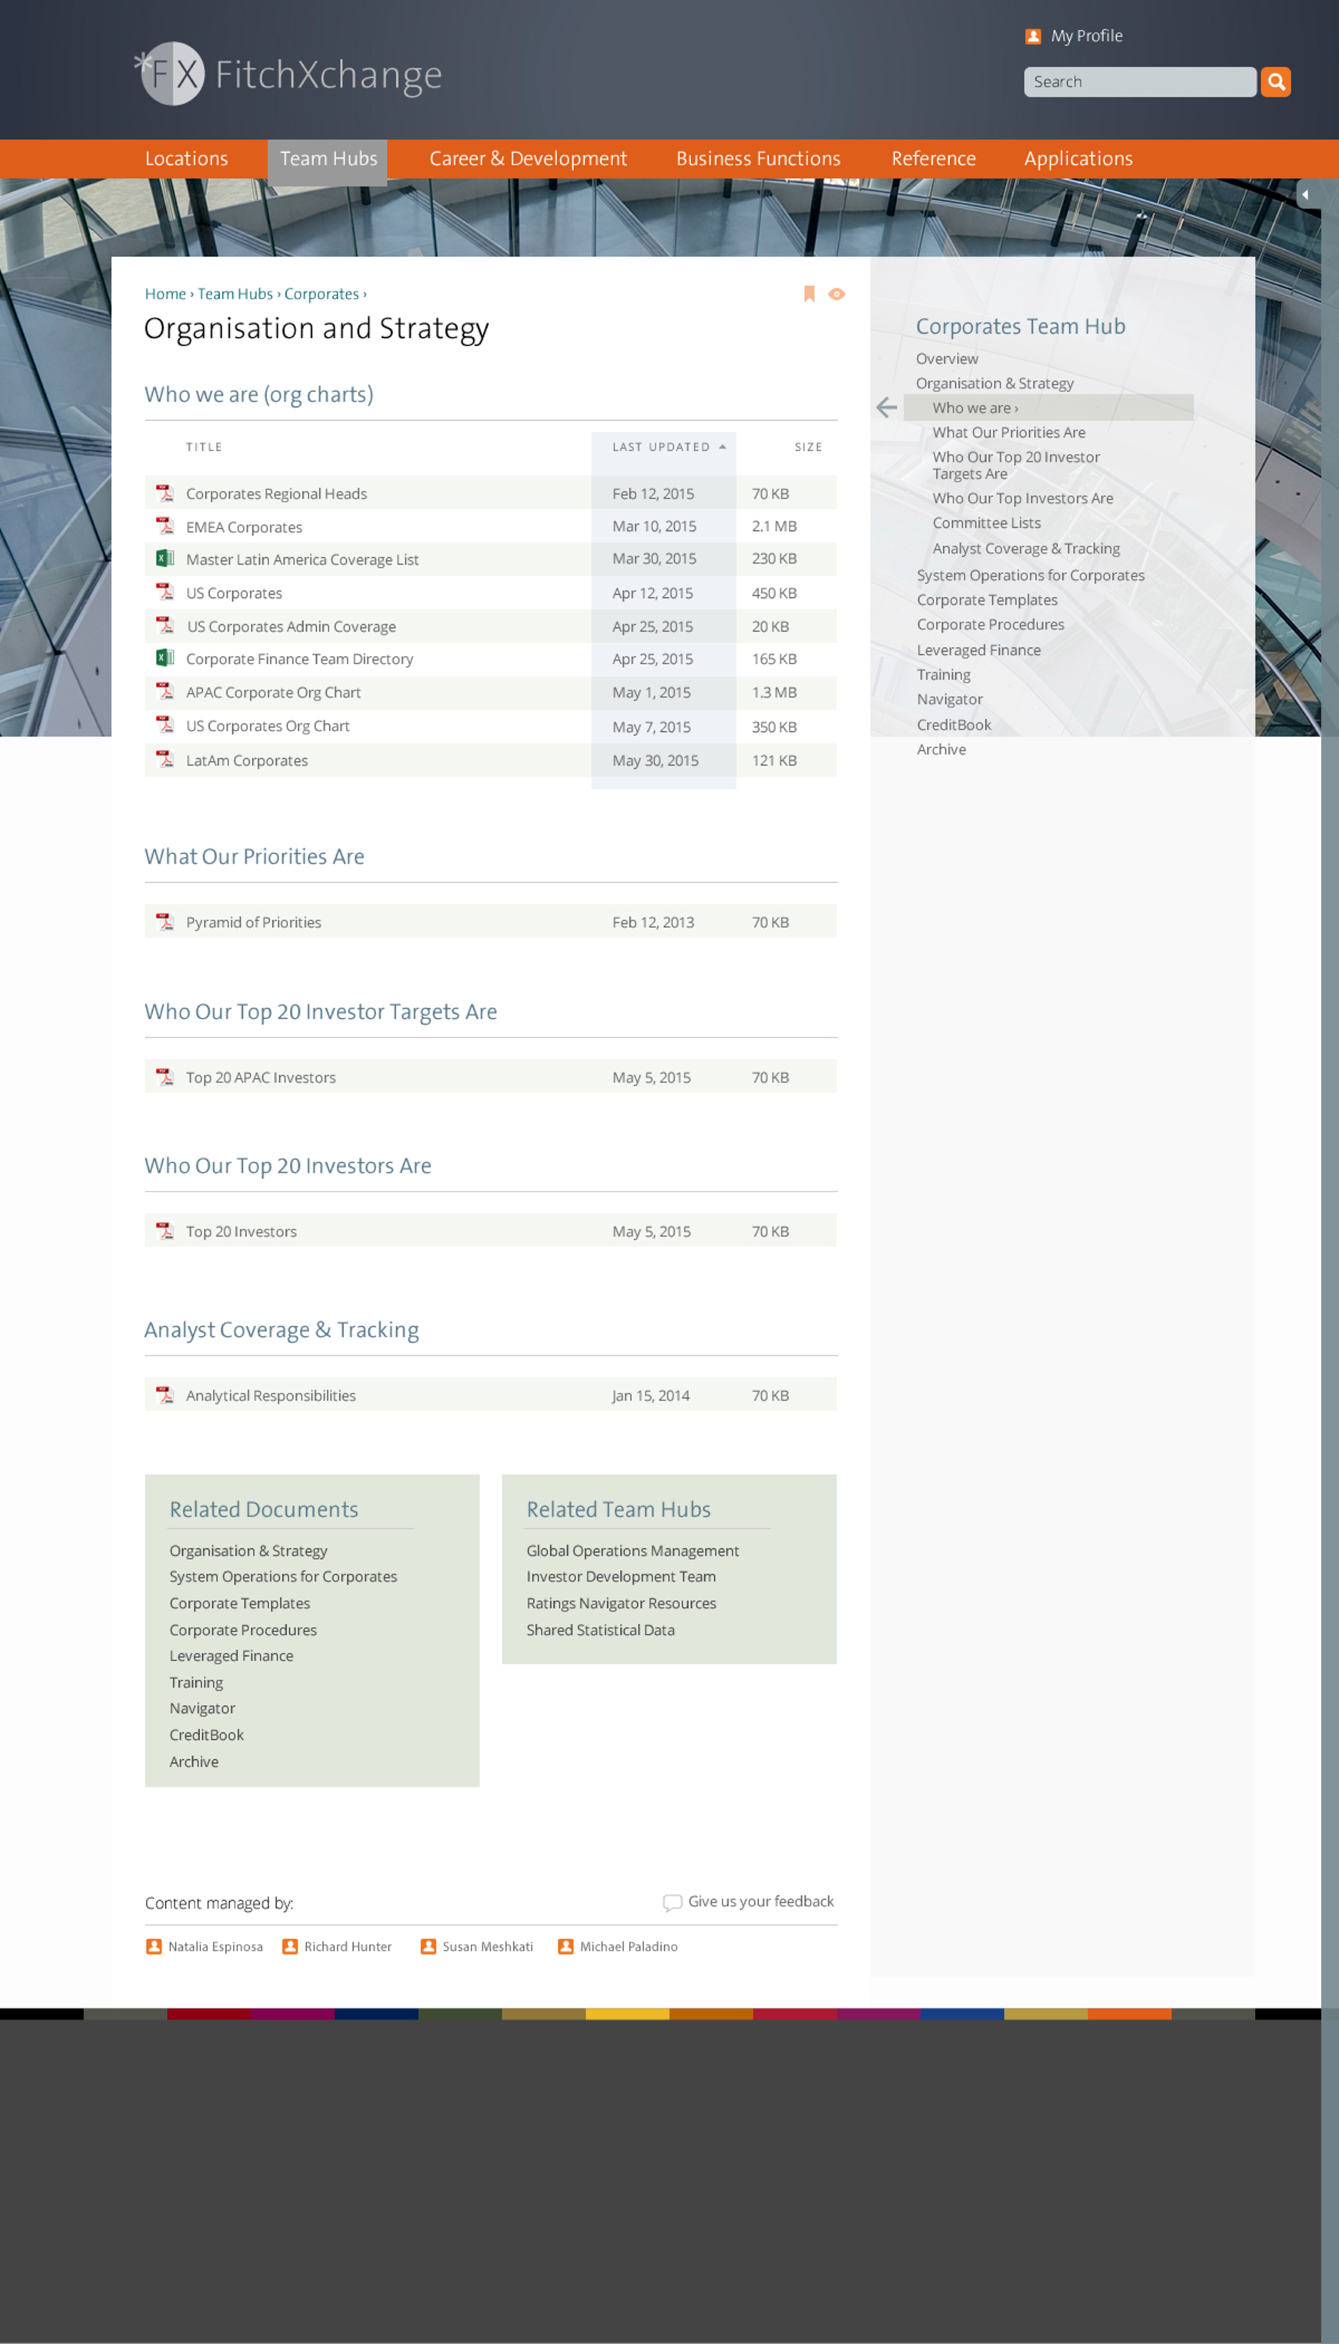This screenshot has width=1339, height=2344.
Task: Sort by the Last Updated column arrow
Action: 723,447
